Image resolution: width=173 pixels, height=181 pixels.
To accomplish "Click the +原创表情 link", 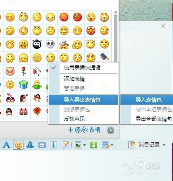I will tap(84, 130).
